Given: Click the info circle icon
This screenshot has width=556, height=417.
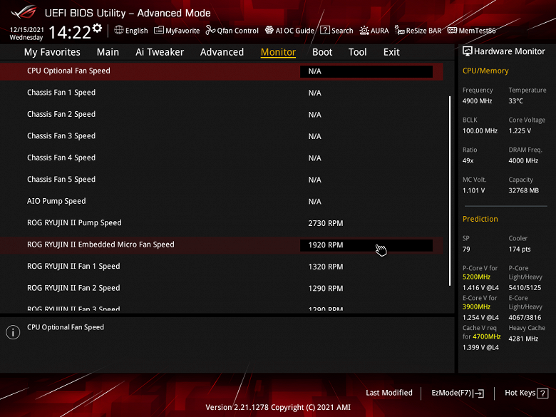Looking at the screenshot, I should pyautogui.click(x=13, y=332).
